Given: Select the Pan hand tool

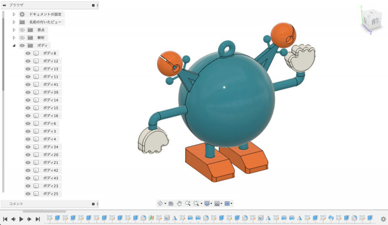Looking at the screenshot, I should (179, 204).
